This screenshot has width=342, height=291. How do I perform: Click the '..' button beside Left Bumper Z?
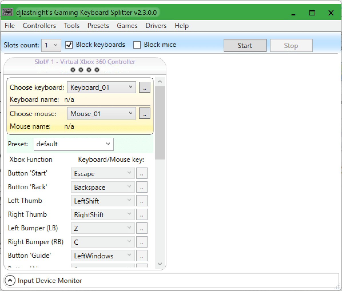coord(142,228)
